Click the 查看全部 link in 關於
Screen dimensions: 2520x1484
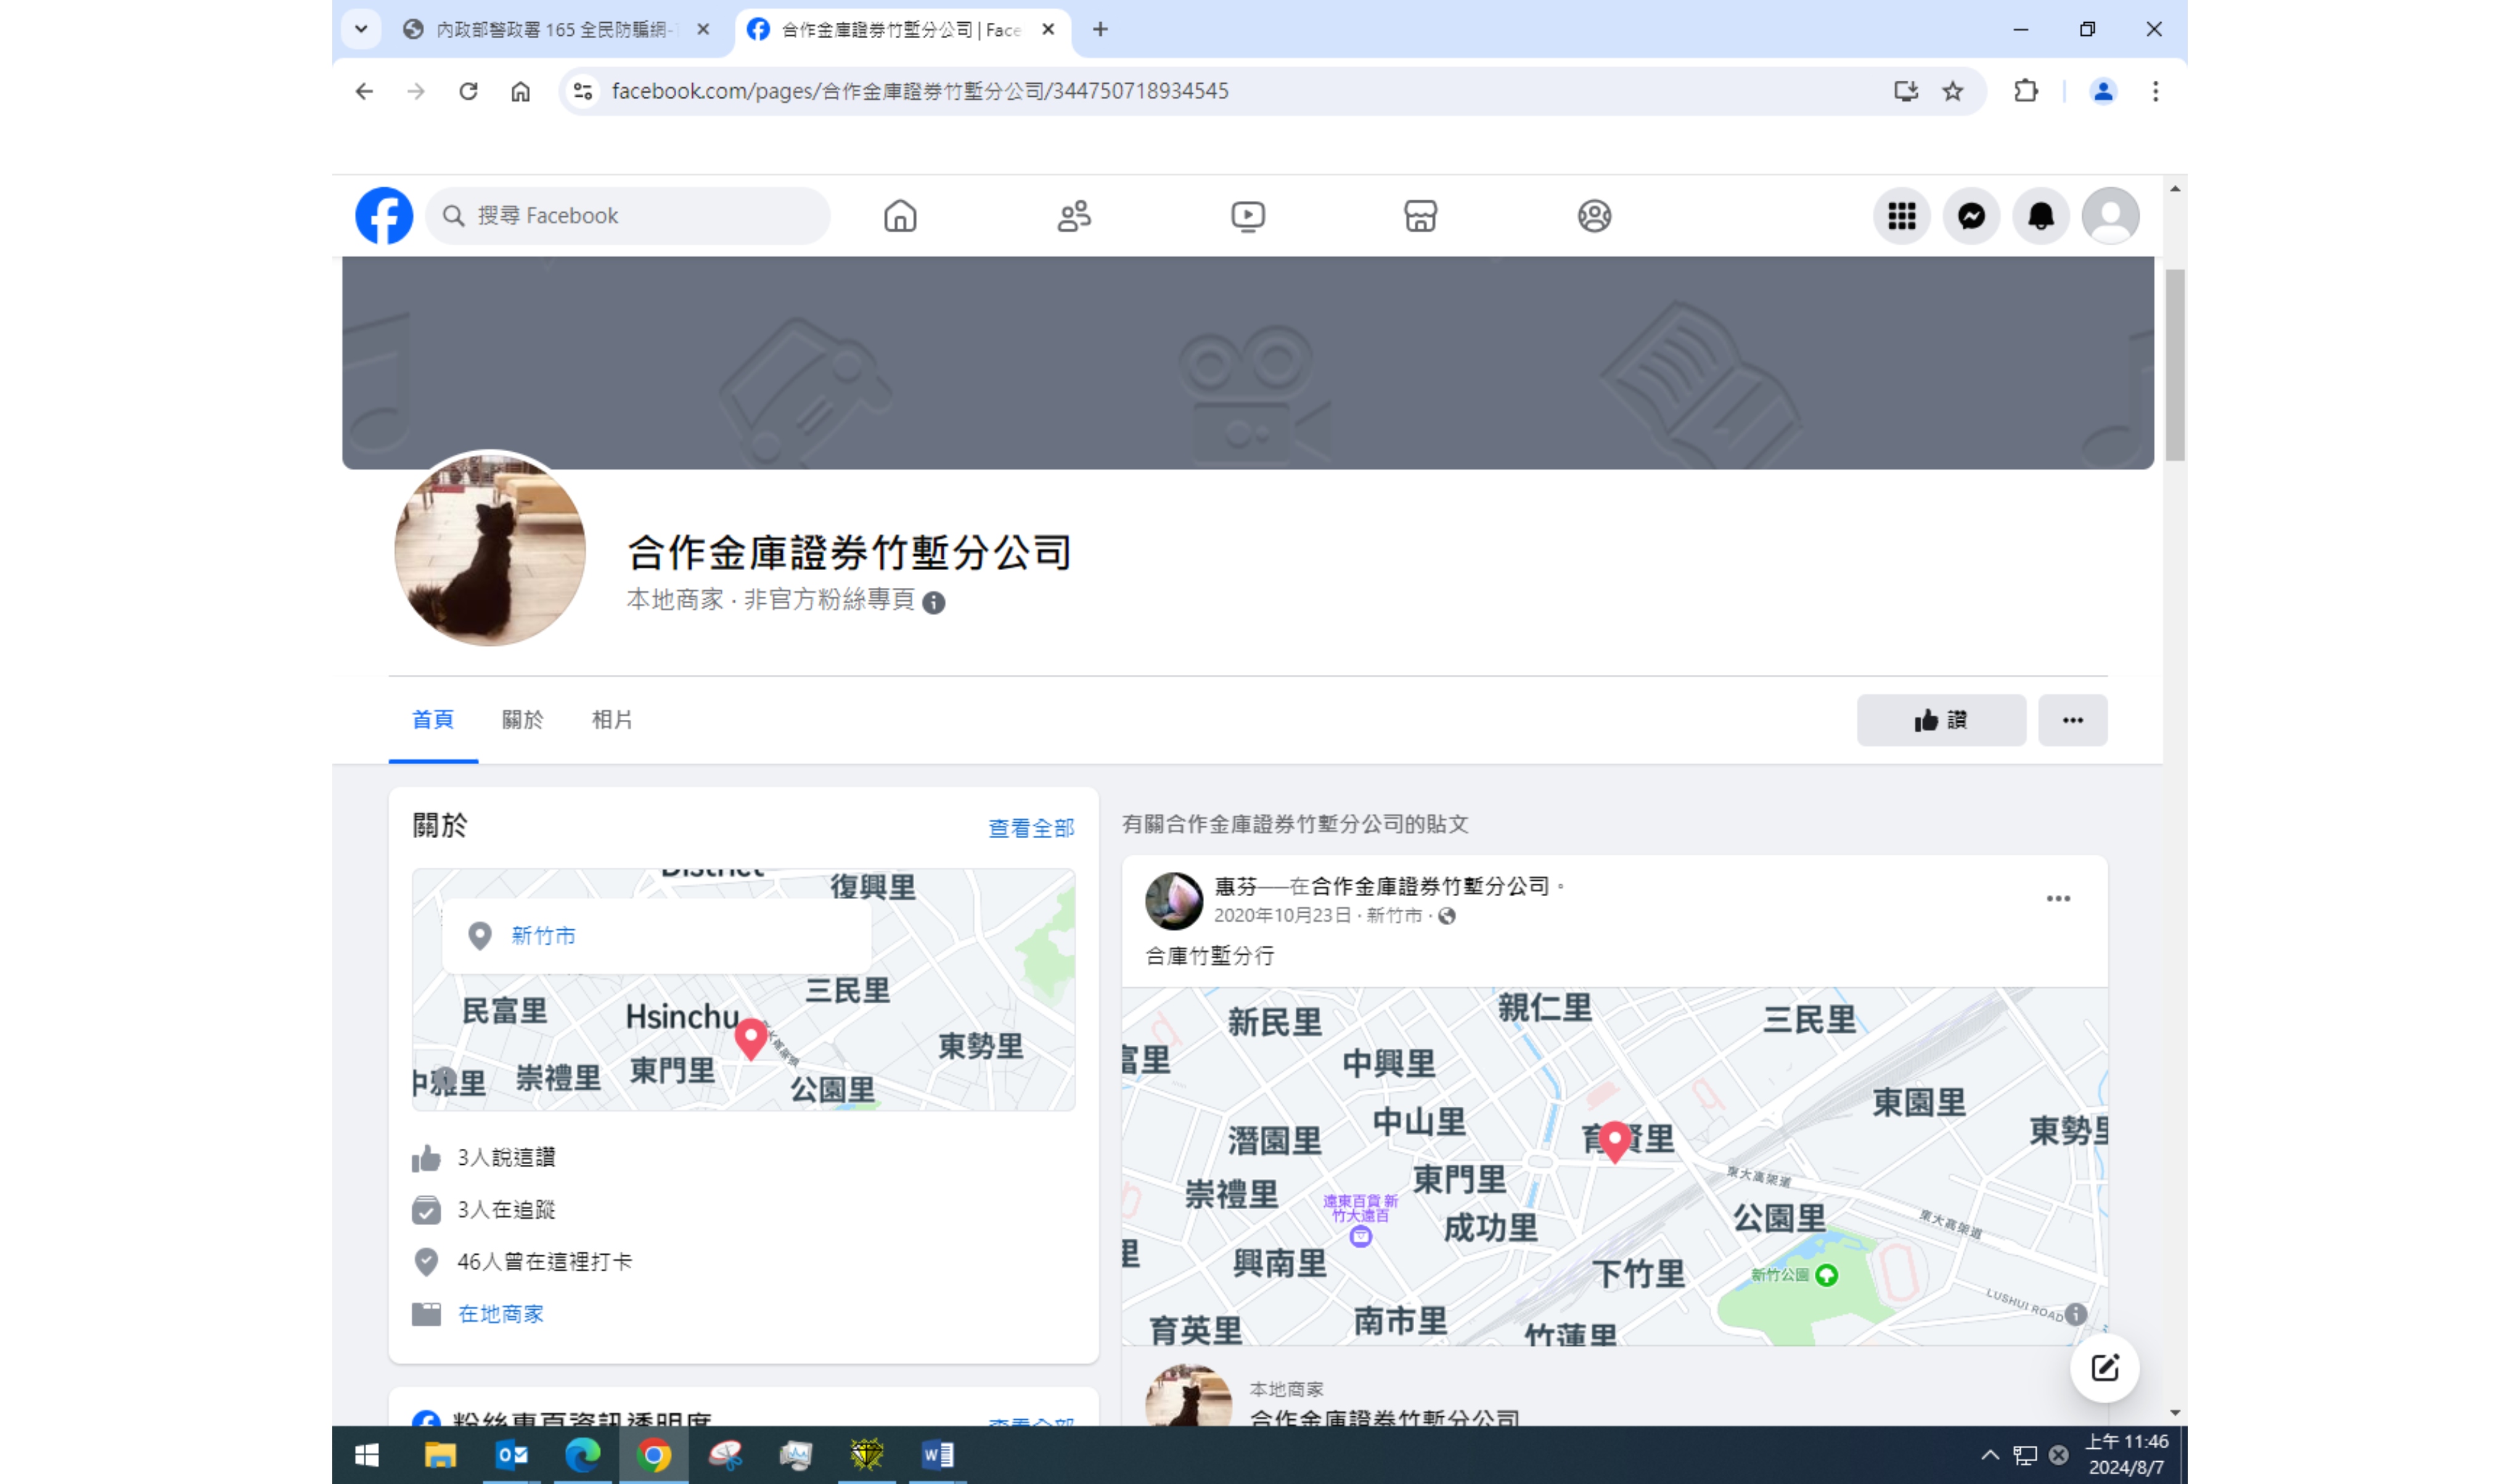coord(1031,828)
